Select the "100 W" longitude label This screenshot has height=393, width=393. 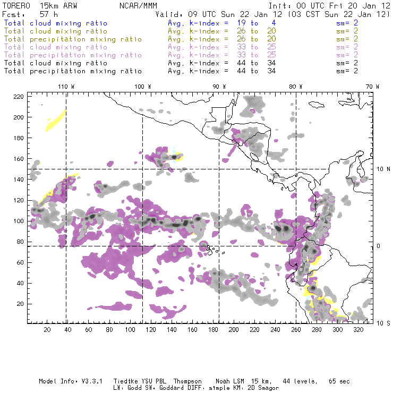143,87
